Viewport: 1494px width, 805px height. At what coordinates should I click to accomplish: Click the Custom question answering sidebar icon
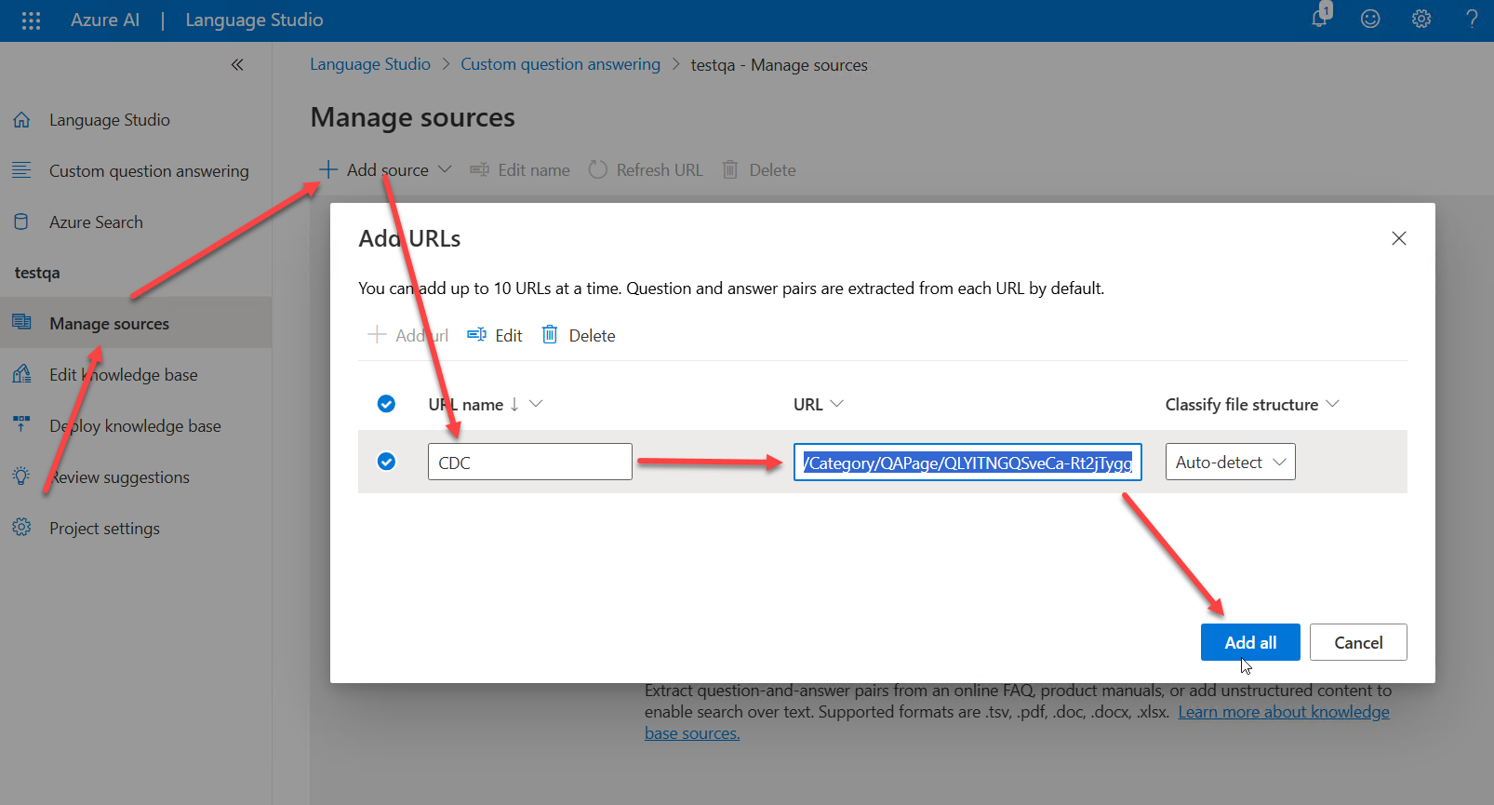click(21, 170)
